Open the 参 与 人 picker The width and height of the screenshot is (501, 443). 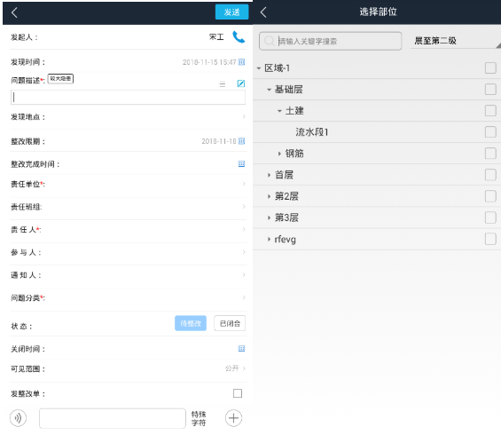[x=128, y=252]
